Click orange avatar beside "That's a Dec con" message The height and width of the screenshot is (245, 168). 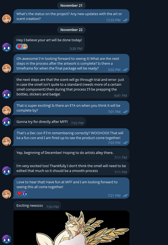(6, 141)
